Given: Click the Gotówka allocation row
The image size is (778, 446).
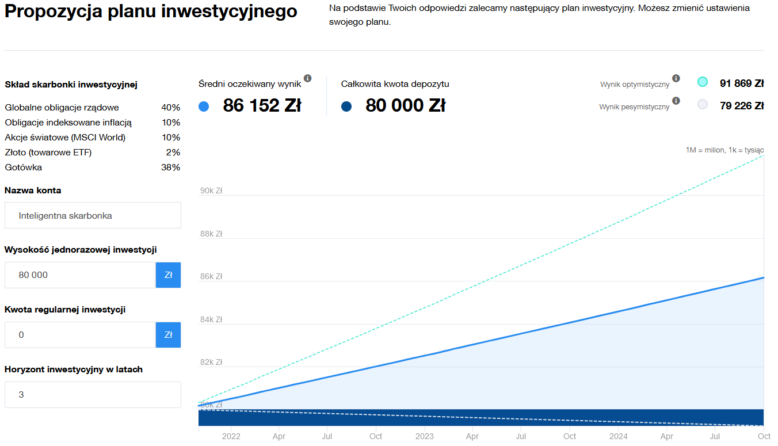Looking at the screenshot, I should tap(92, 167).
